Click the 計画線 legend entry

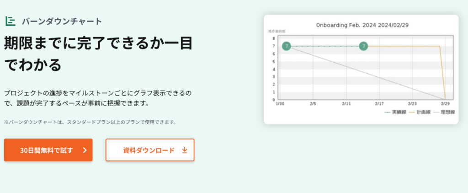tap(420, 112)
